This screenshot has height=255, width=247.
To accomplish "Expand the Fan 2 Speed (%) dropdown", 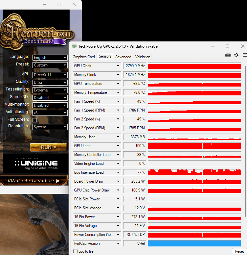I will pyautogui.click(x=118, y=119).
